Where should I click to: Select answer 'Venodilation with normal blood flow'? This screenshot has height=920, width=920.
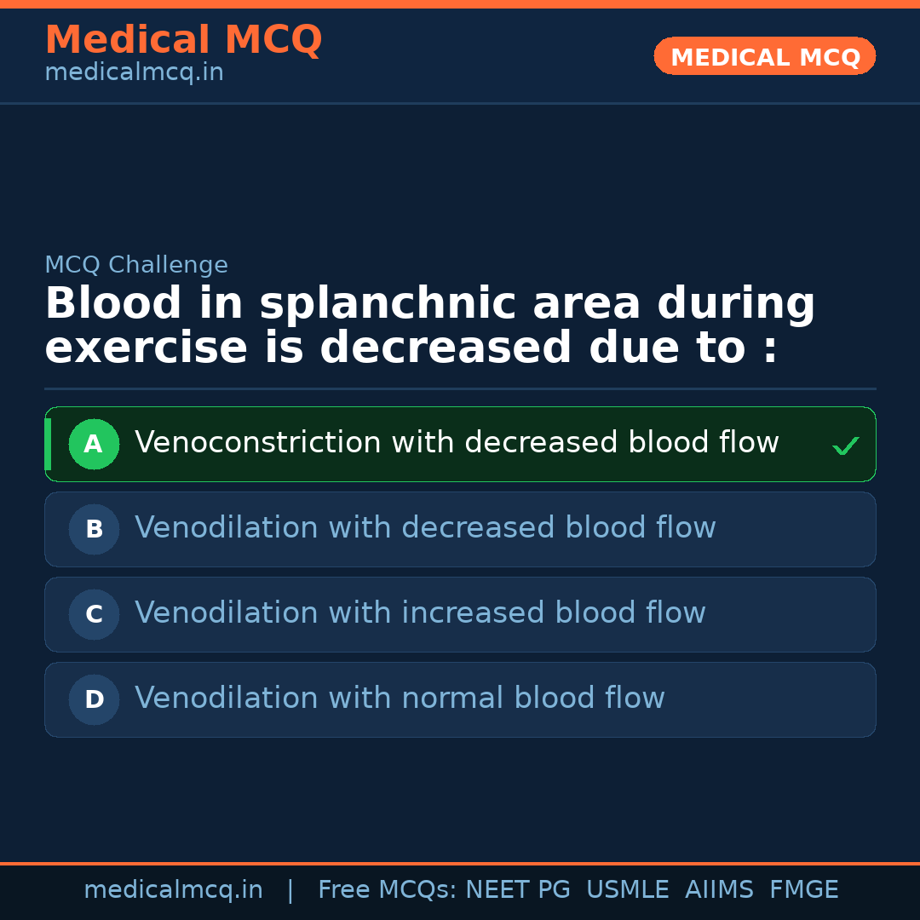click(x=400, y=699)
